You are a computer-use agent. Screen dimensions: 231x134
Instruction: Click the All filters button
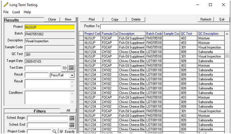[68, 111]
